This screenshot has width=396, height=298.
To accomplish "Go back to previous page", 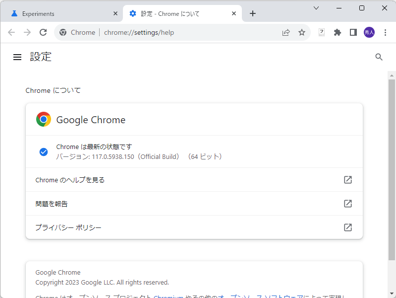I will (x=11, y=32).
